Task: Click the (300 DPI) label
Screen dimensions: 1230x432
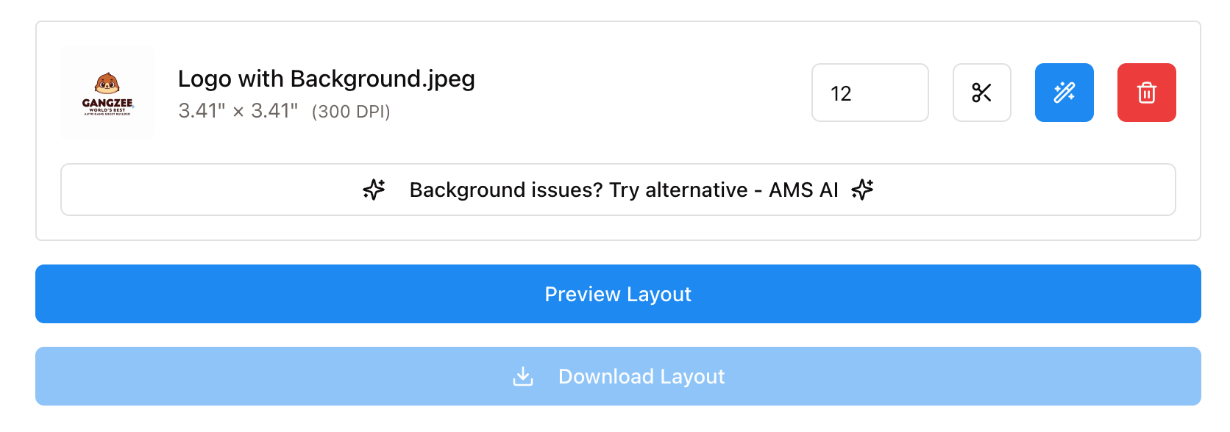Action: (x=351, y=112)
